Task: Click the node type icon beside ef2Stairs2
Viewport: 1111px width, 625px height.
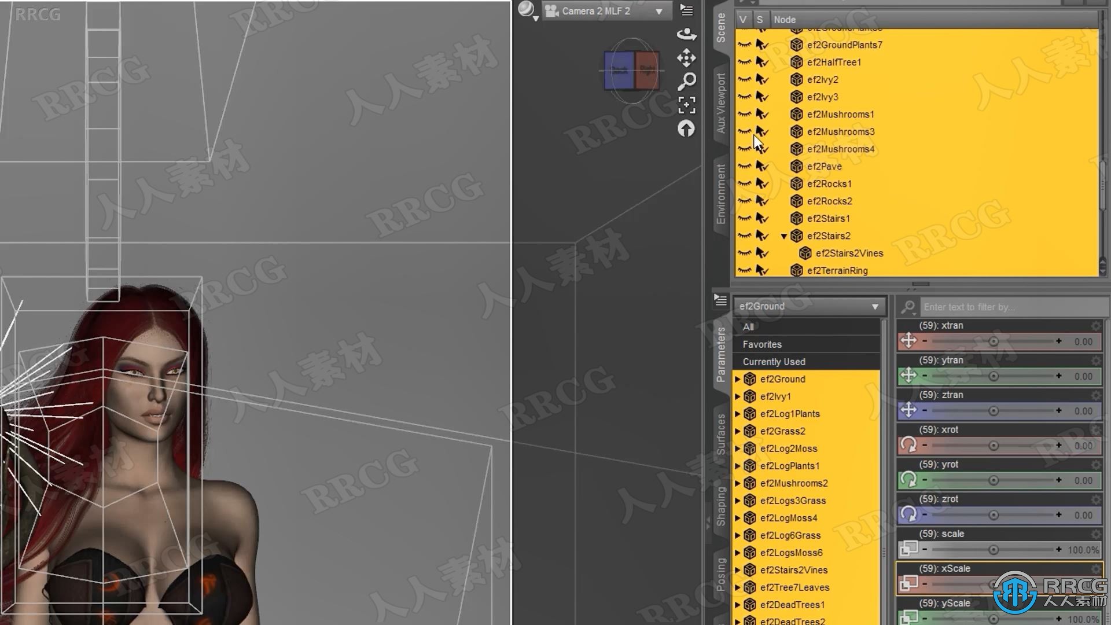Action: [797, 236]
